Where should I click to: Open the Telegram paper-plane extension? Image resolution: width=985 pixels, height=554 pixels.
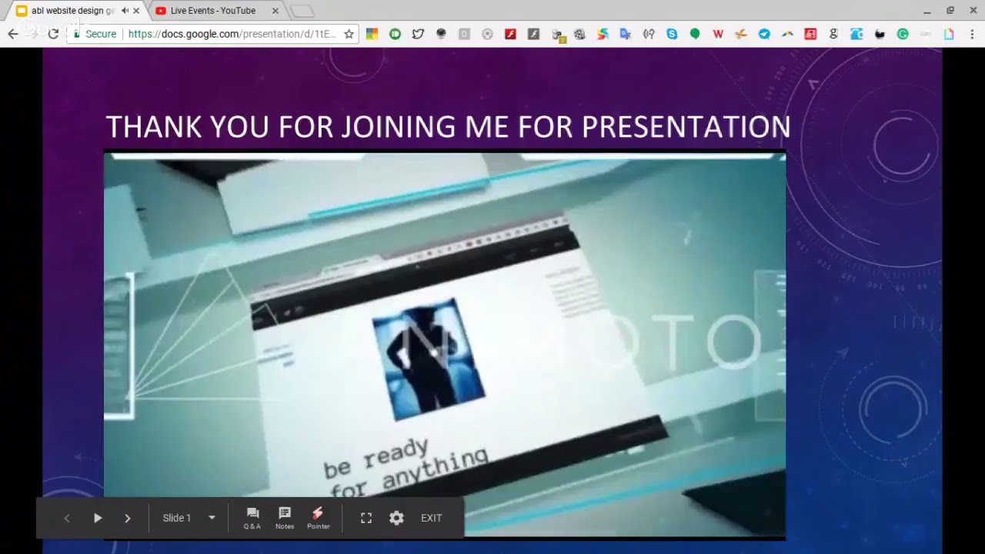pyautogui.click(x=764, y=34)
